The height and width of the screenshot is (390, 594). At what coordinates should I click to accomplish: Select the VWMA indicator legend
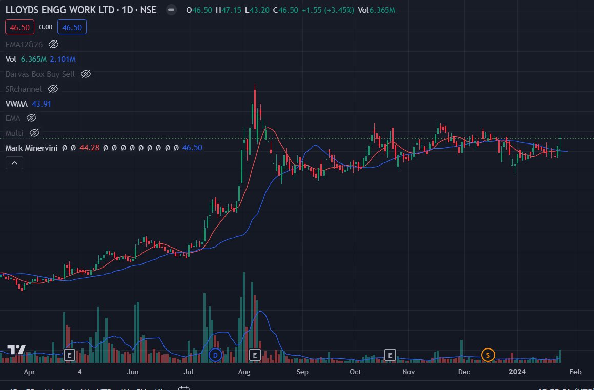16,104
